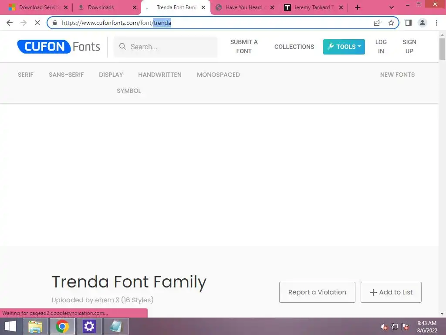This screenshot has width=446, height=335.
Task: Click the uploader name ehem
Action: click(105, 300)
